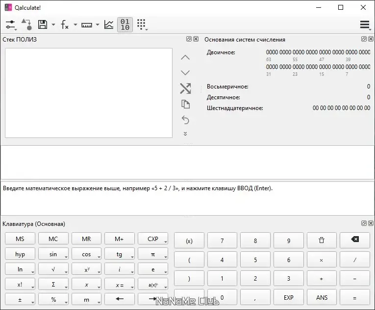Undock the Стек ПОЛИЗ panel
Viewport: 375px width, 310px height.
(189, 39)
